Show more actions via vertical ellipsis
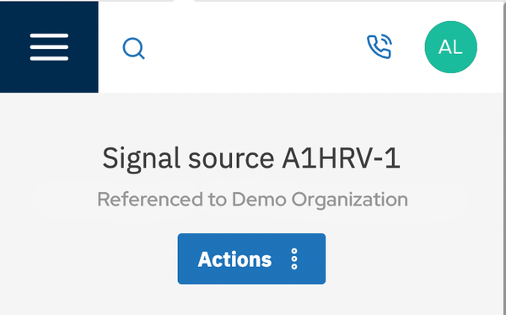The image size is (506, 315). 294,259
